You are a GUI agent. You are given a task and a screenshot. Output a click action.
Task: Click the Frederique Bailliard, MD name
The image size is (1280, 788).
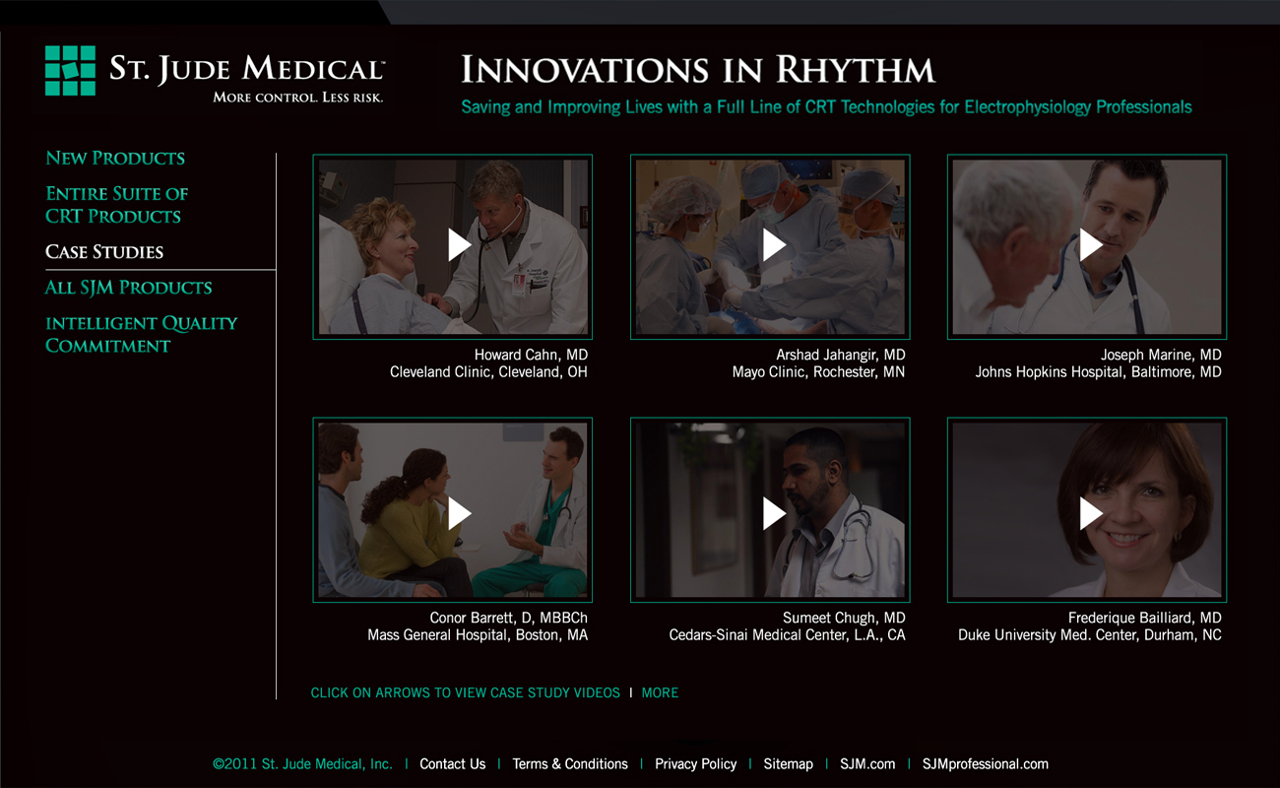[1144, 618]
